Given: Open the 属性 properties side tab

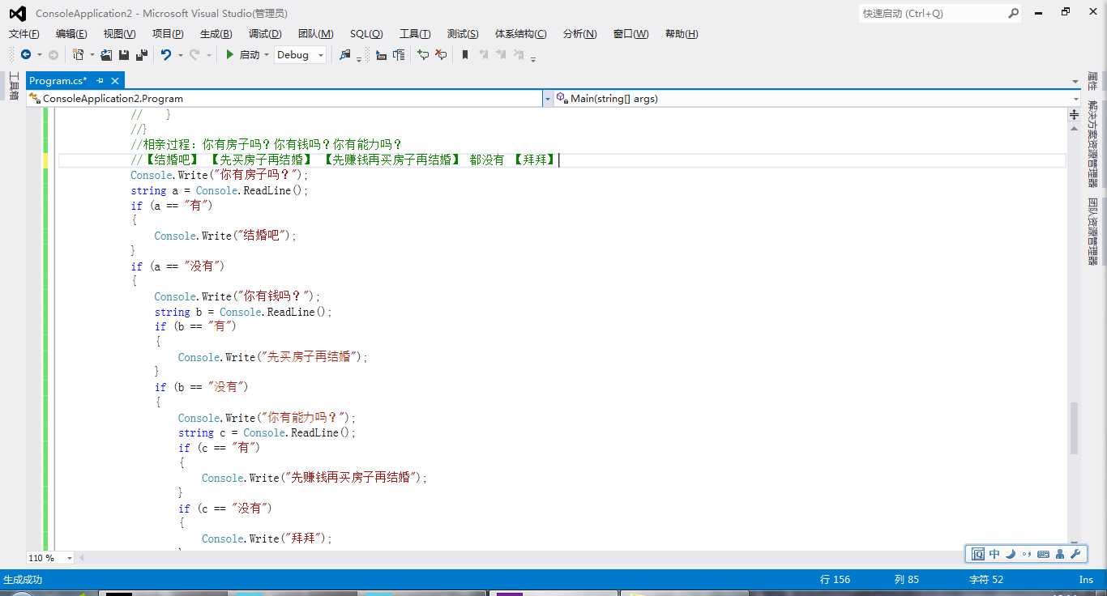Looking at the screenshot, I should tap(1092, 81).
